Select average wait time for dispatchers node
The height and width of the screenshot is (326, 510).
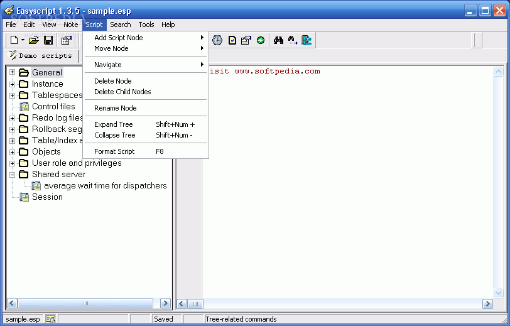pyautogui.click(x=106, y=185)
